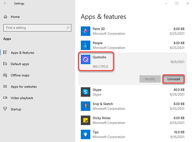Click the Home house icon
Viewport: 192px width, 142px height.
pyautogui.click(x=5, y=17)
